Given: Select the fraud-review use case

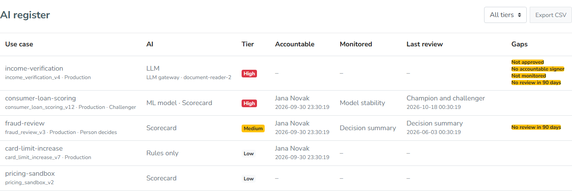Looking at the screenshot, I should point(25,123).
